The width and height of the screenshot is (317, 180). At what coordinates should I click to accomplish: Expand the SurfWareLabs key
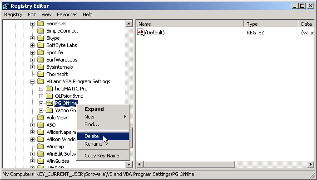[32, 60]
